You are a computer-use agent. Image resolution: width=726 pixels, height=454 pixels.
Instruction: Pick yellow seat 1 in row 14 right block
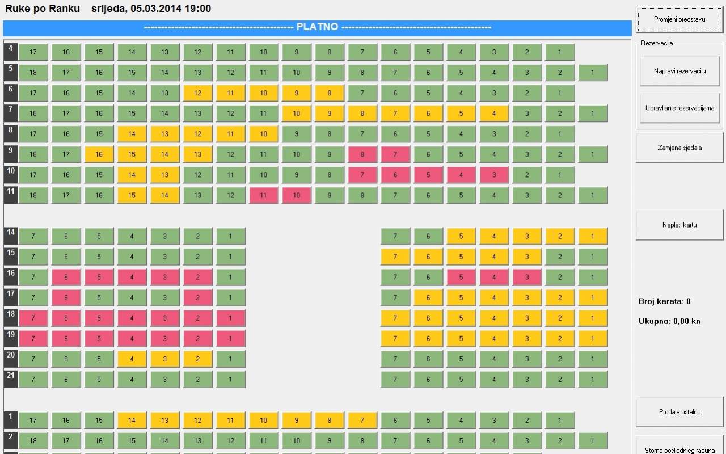pos(593,236)
